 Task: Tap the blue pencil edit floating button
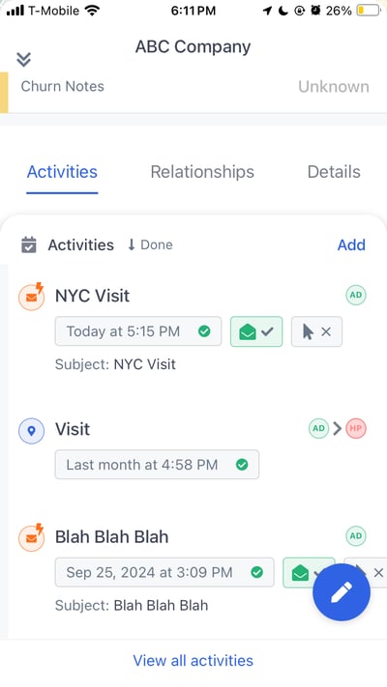pos(342,592)
